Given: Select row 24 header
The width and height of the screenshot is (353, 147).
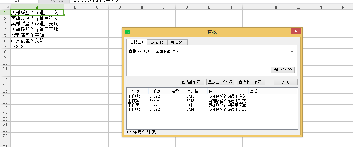Looking at the screenshot, I should 5,141.
